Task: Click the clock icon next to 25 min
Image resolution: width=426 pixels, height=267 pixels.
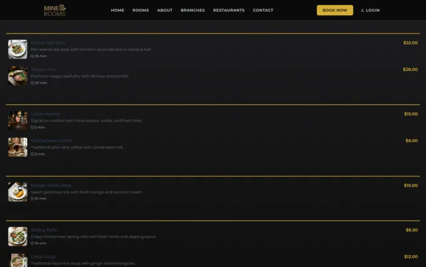Action: coord(32,56)
